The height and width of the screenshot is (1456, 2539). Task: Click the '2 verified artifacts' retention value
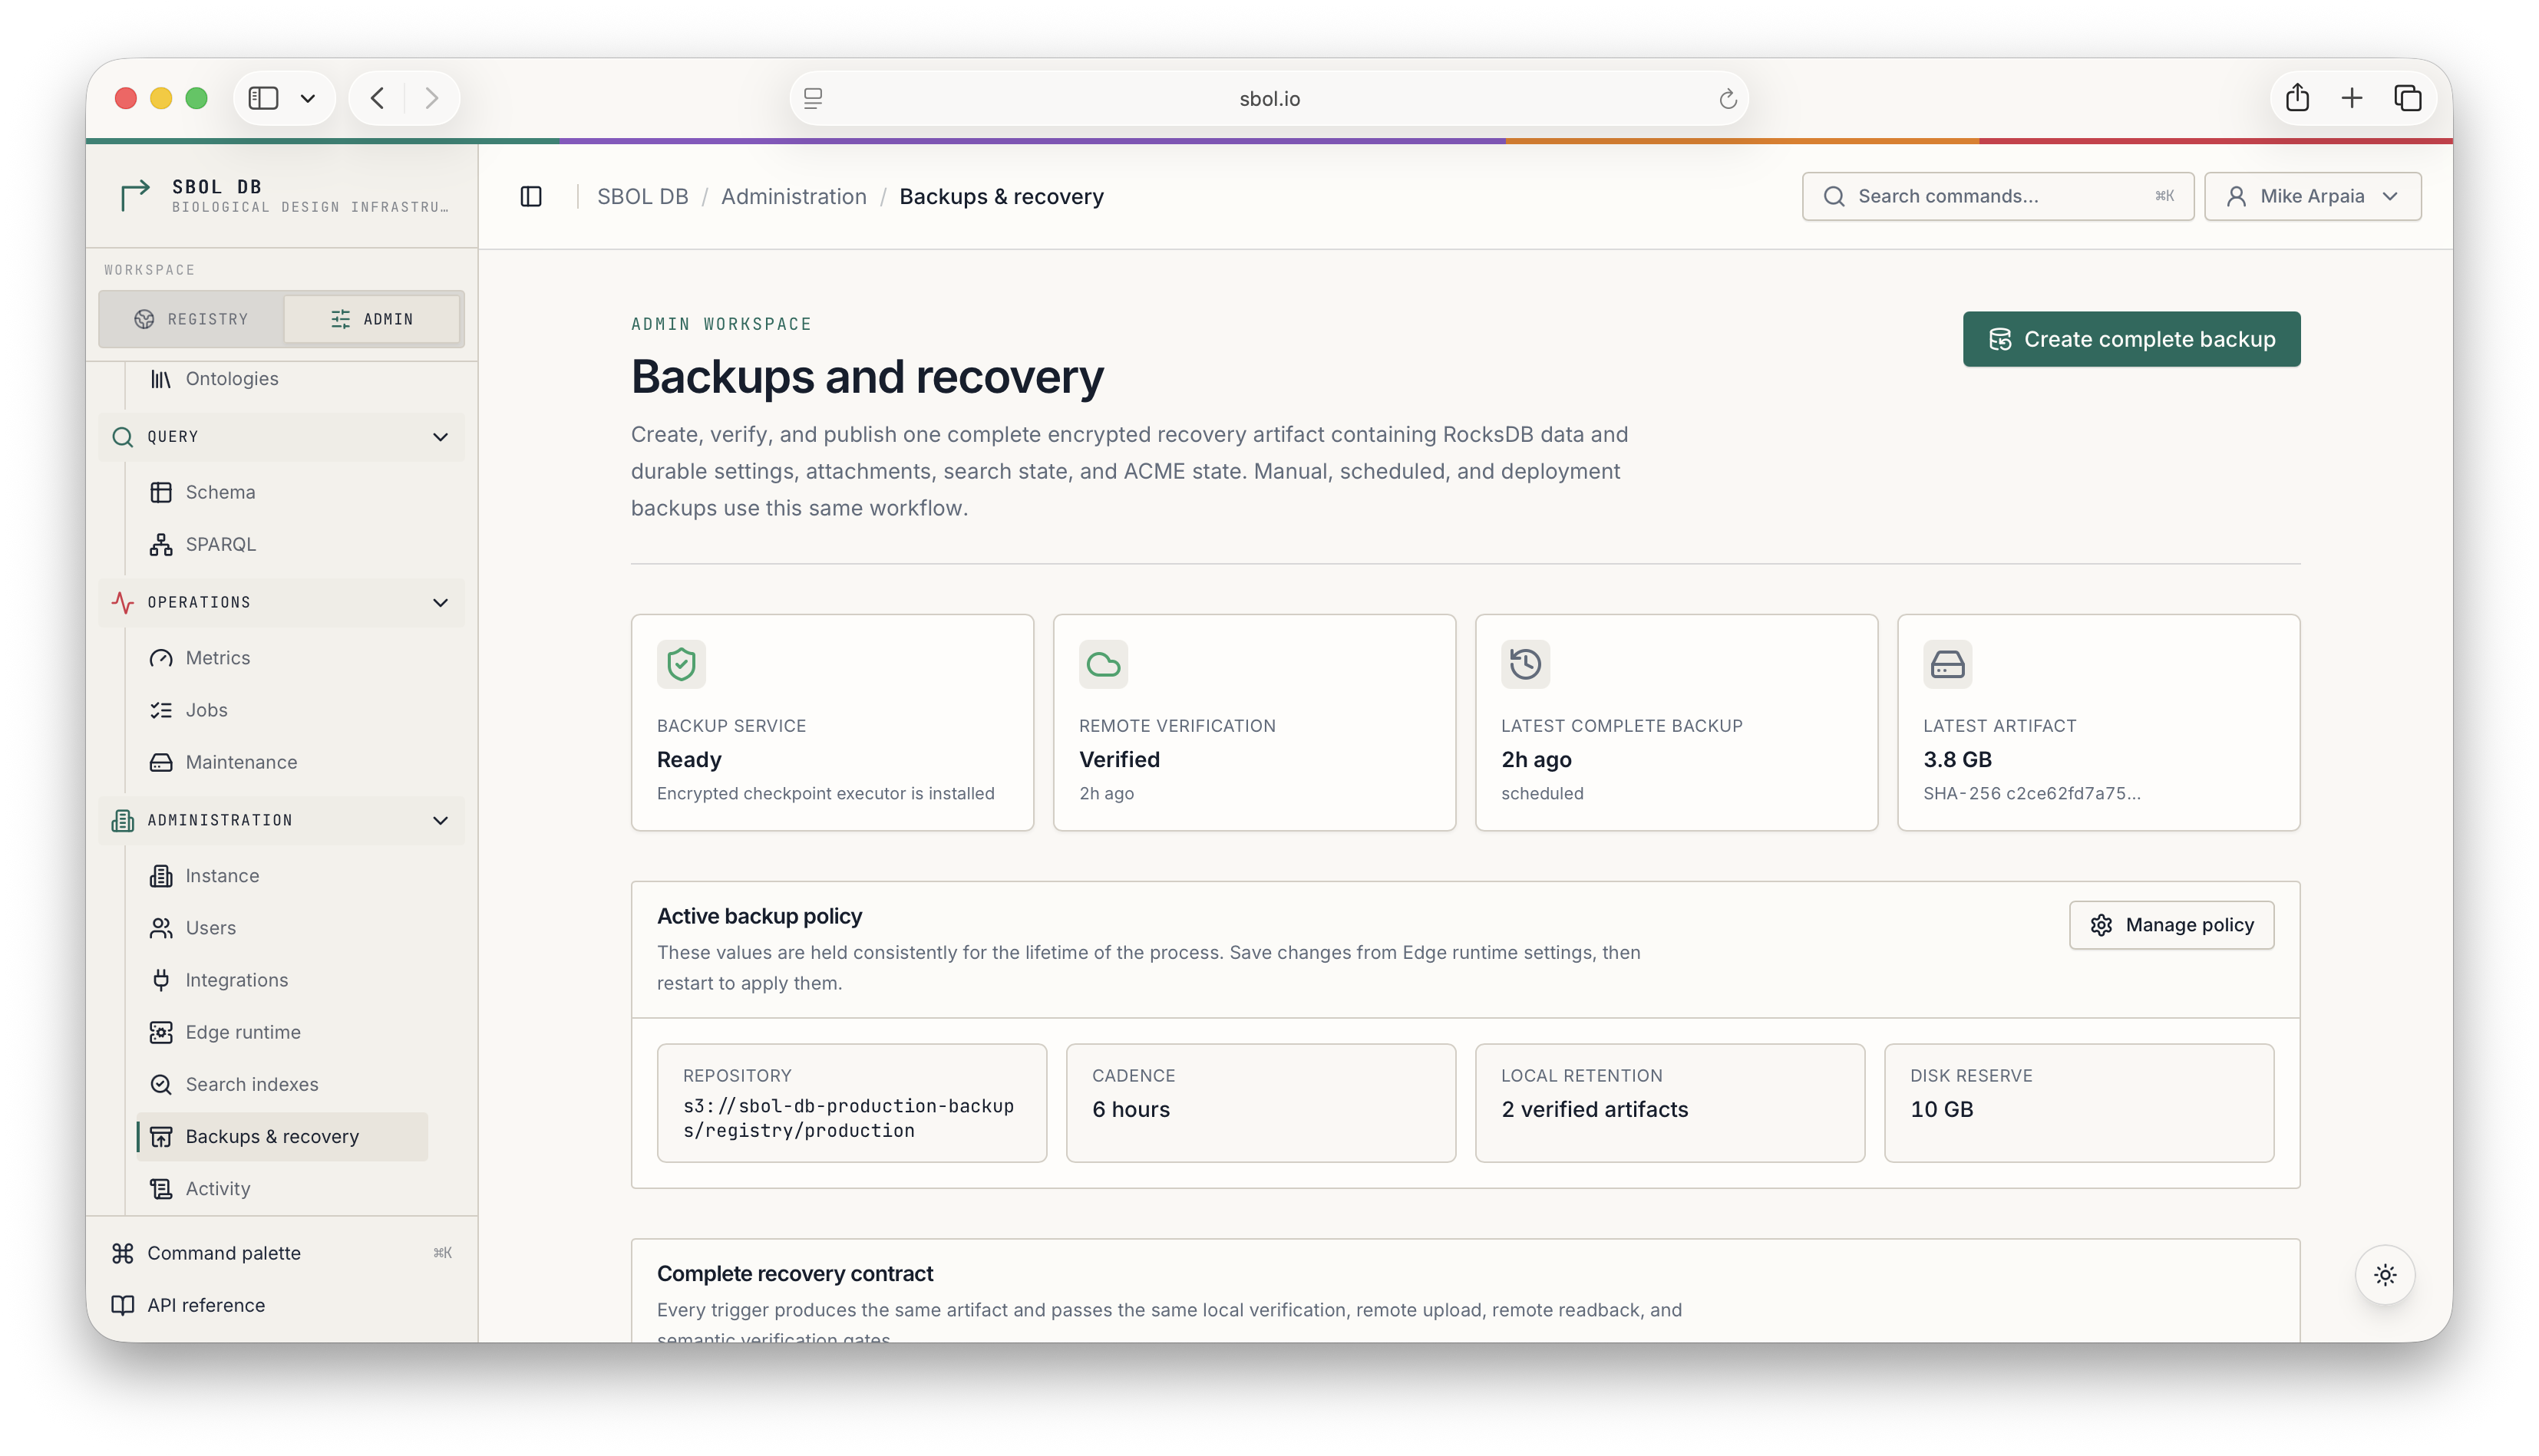coord(1593,1109)
